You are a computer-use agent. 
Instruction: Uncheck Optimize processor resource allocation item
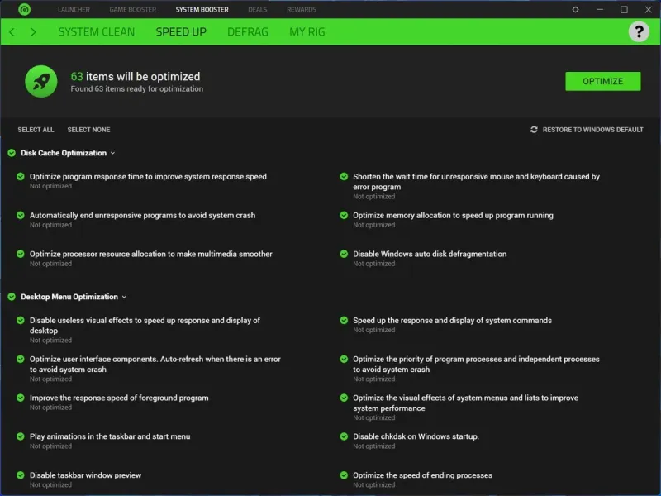tap(20, 254)
